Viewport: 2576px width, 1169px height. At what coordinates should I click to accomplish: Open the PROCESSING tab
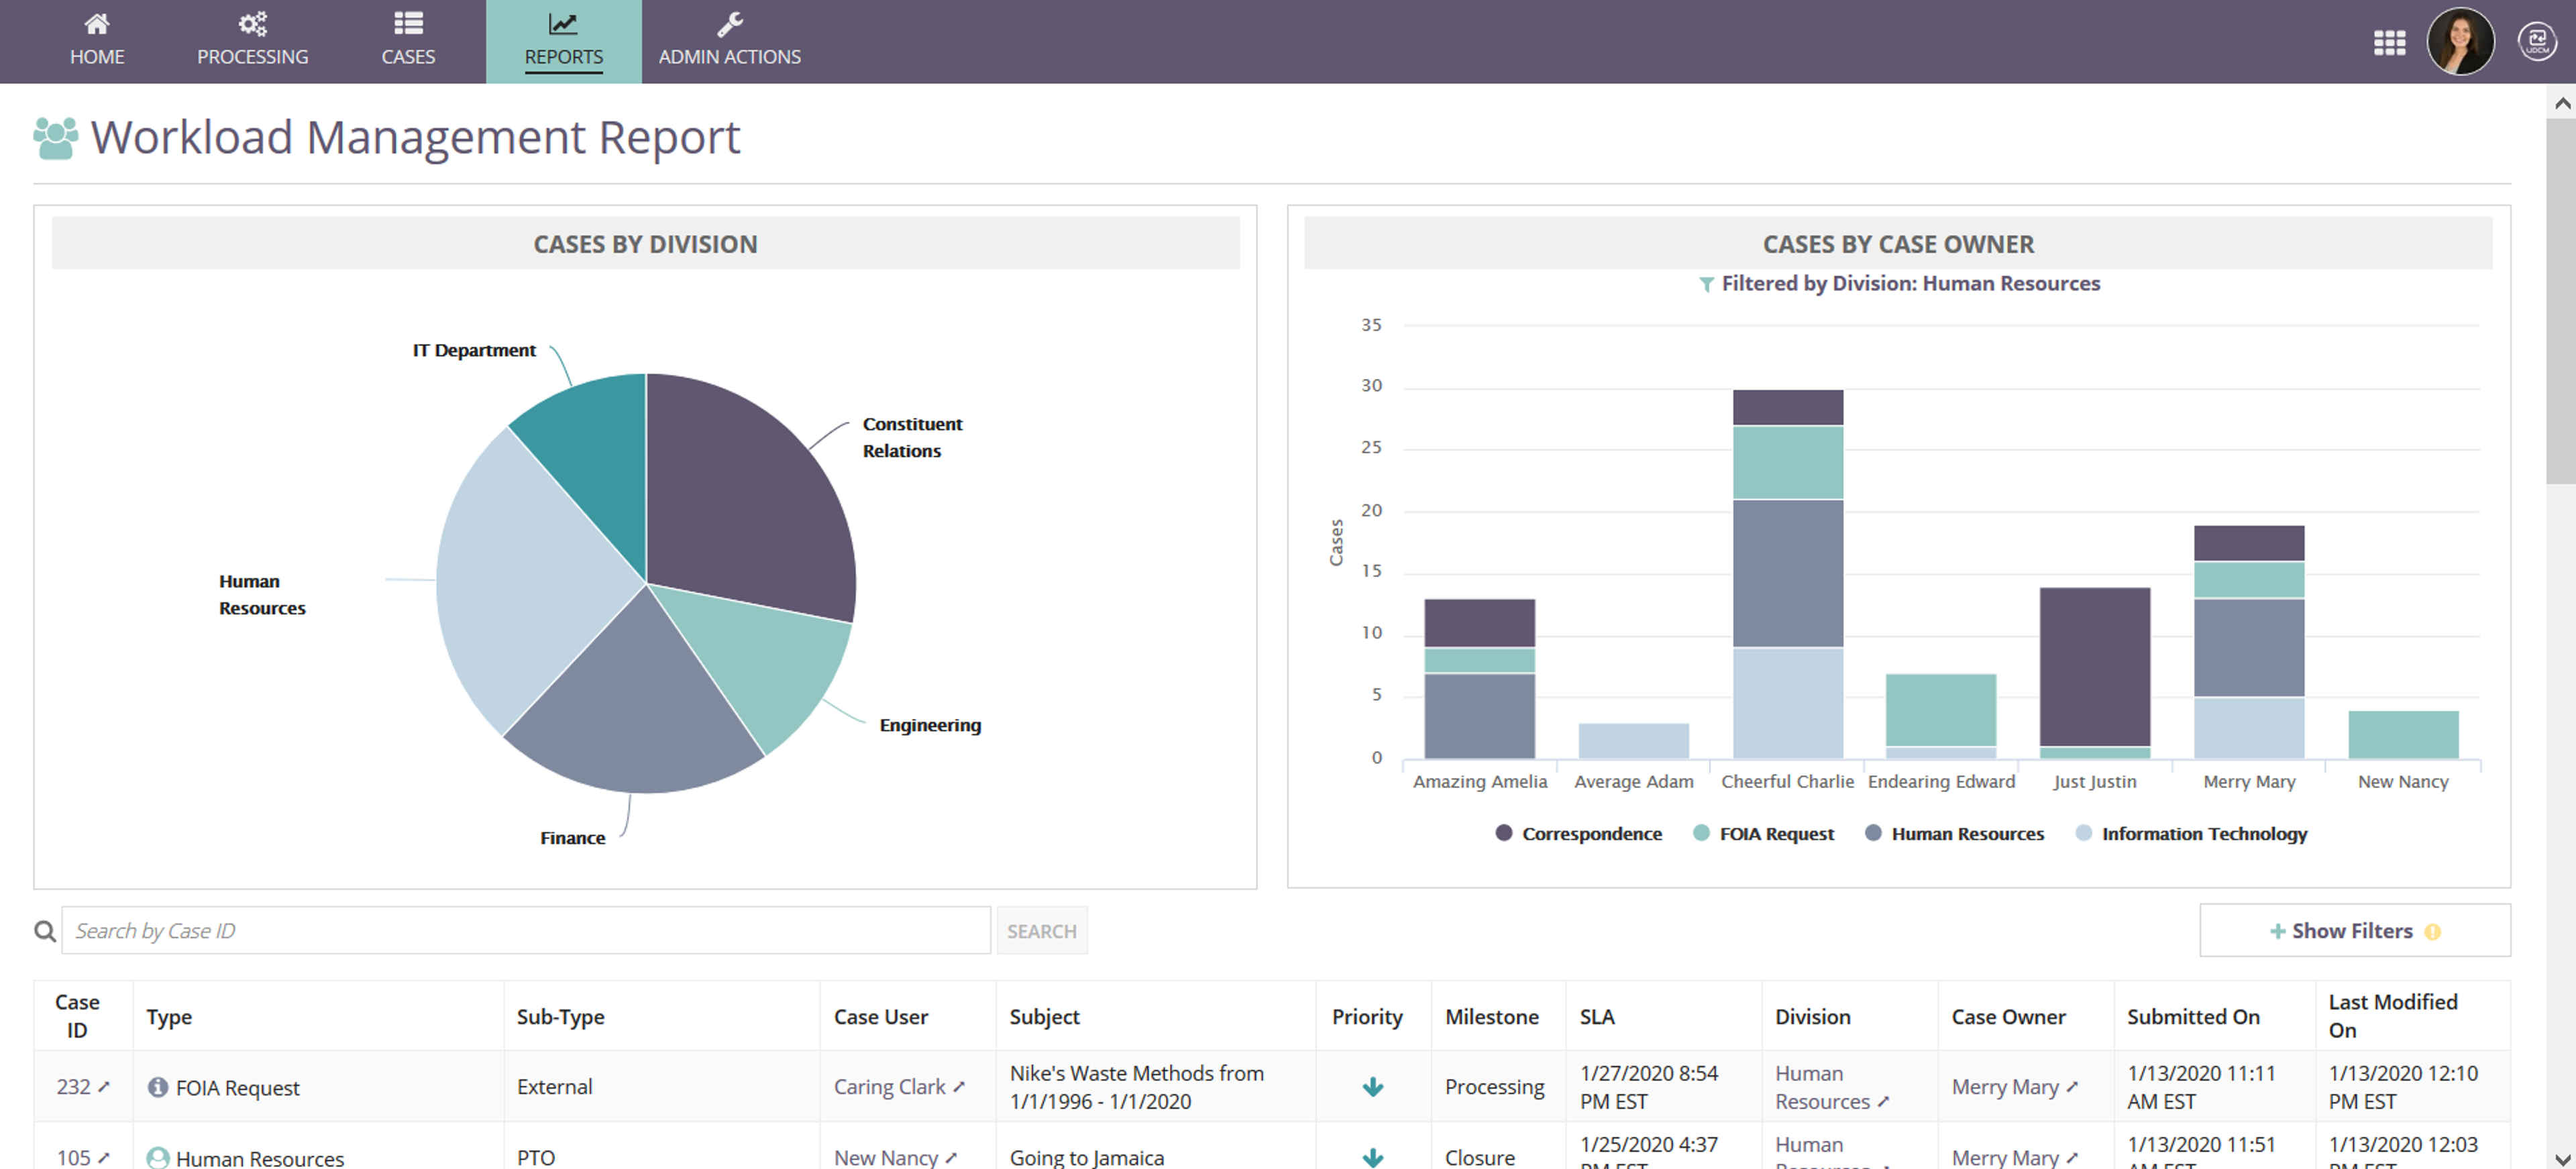[x=252, y=41]
